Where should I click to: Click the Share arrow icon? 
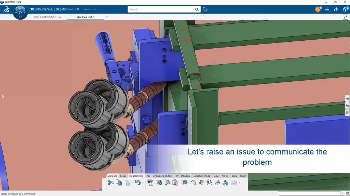(336, 9)
